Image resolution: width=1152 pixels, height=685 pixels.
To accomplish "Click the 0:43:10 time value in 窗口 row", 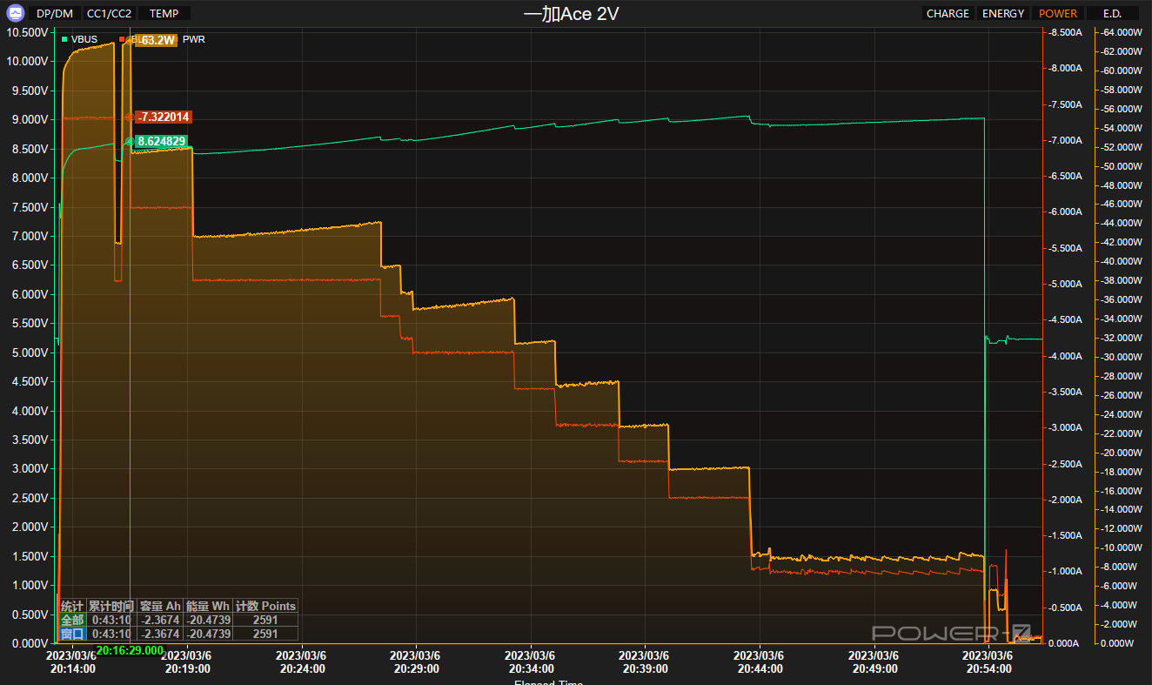I will pos(111,634).
